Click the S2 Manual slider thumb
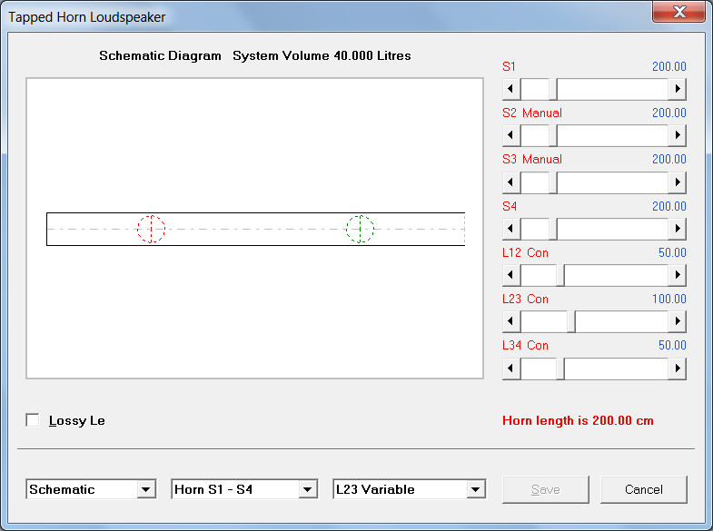The width and height of the screenshot is (713, 531). [x=553, y=135]
